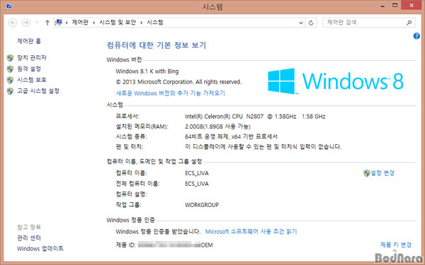Go up one level with the up arrow
The image size is (425, 265).
coord(47,23)
